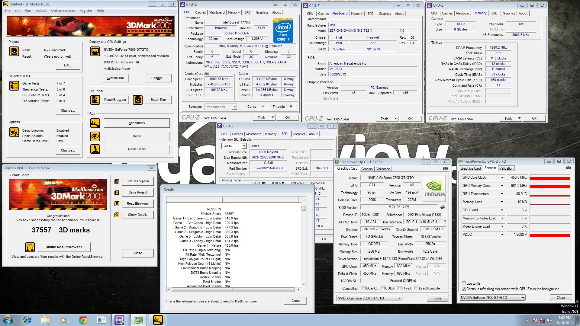Toggle the DirectCompute checkbox in GPU-Z

[416, 288]
